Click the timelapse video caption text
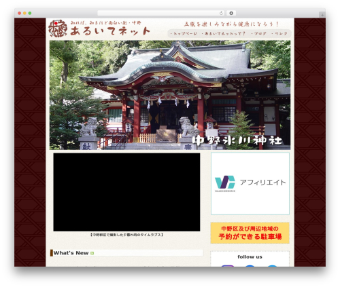The height and width of the screenshot is (287, 340). pyautogui.click(x=126, y=235)
